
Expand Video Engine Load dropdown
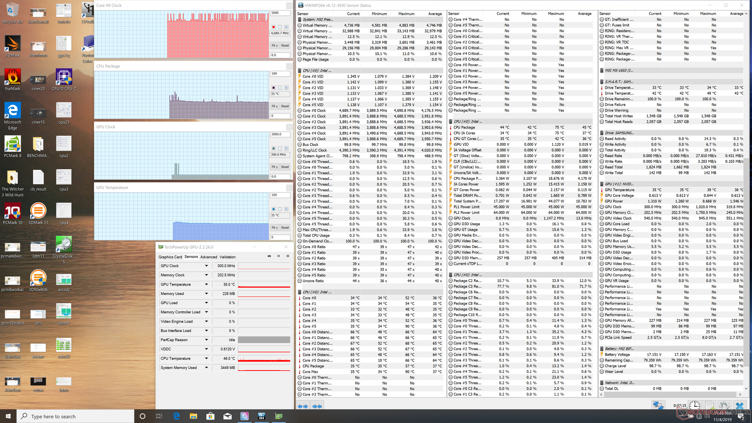tap(206, 321)
